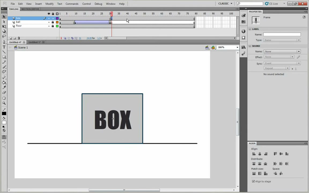Activate the Text tool
The width and height of the screenshot is (309, 193).
[4, 47]
